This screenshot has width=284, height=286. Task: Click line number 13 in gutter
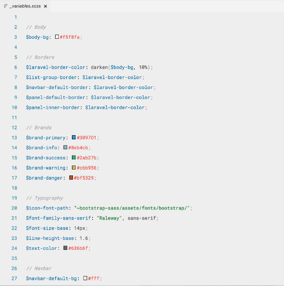coord(14,138)
